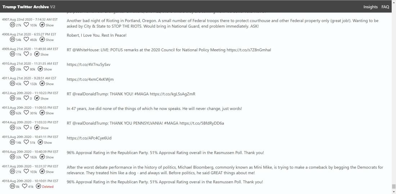Click the Trump Twitter Archive title

(x=26, y=7)
